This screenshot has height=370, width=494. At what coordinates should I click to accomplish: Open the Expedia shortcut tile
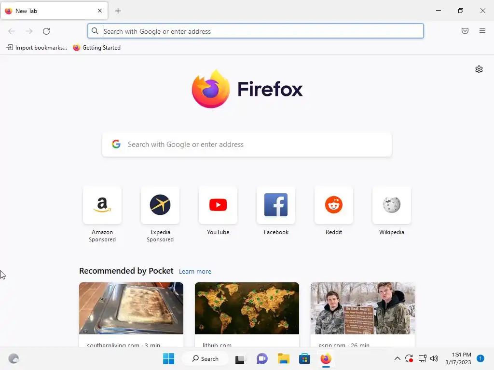point(160,205)
